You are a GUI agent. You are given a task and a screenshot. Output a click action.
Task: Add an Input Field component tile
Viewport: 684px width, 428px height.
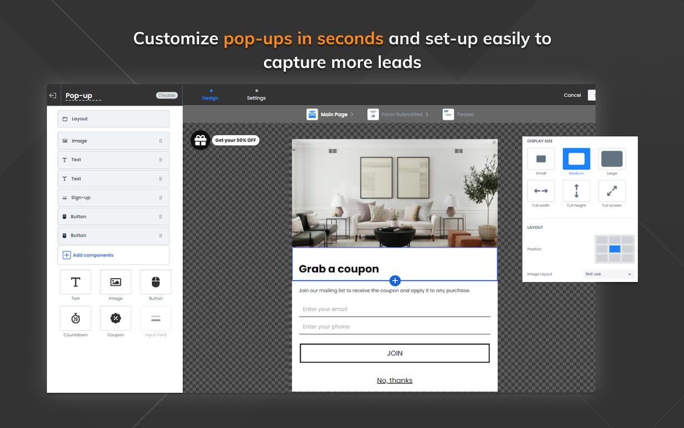[155, 318]
